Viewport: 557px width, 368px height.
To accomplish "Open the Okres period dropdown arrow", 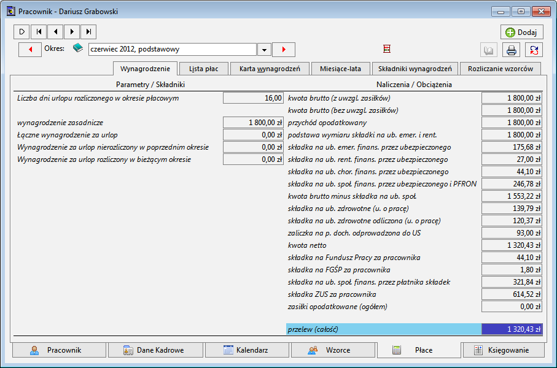I will [x=264, y=50].
